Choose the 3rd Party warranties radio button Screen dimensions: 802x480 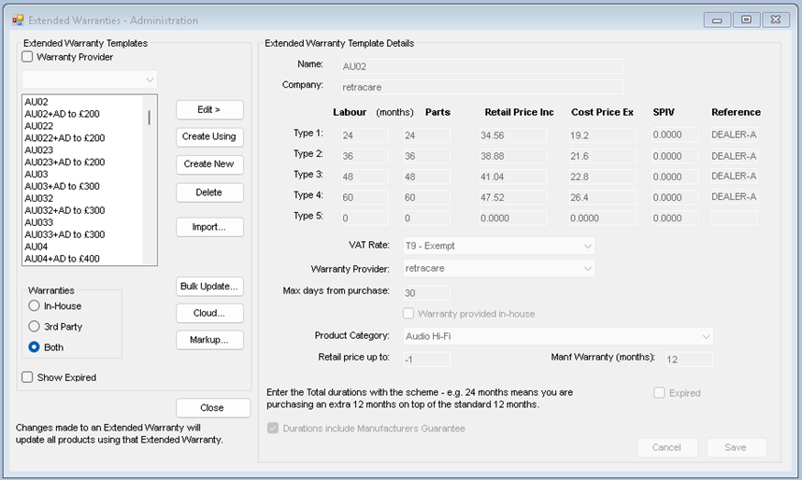pyautogui.click(x=34, y=326)
